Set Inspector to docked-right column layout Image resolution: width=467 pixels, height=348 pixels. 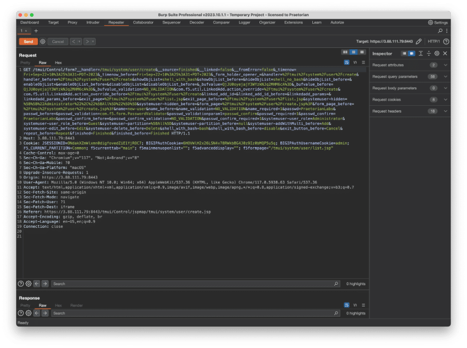click(x=412, y=53)
